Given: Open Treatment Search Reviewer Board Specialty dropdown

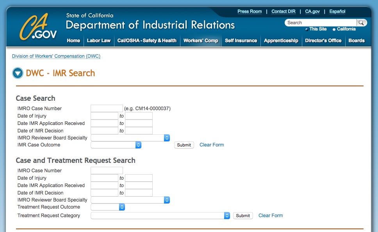Looking at the screenshot, I should (130, 200).
